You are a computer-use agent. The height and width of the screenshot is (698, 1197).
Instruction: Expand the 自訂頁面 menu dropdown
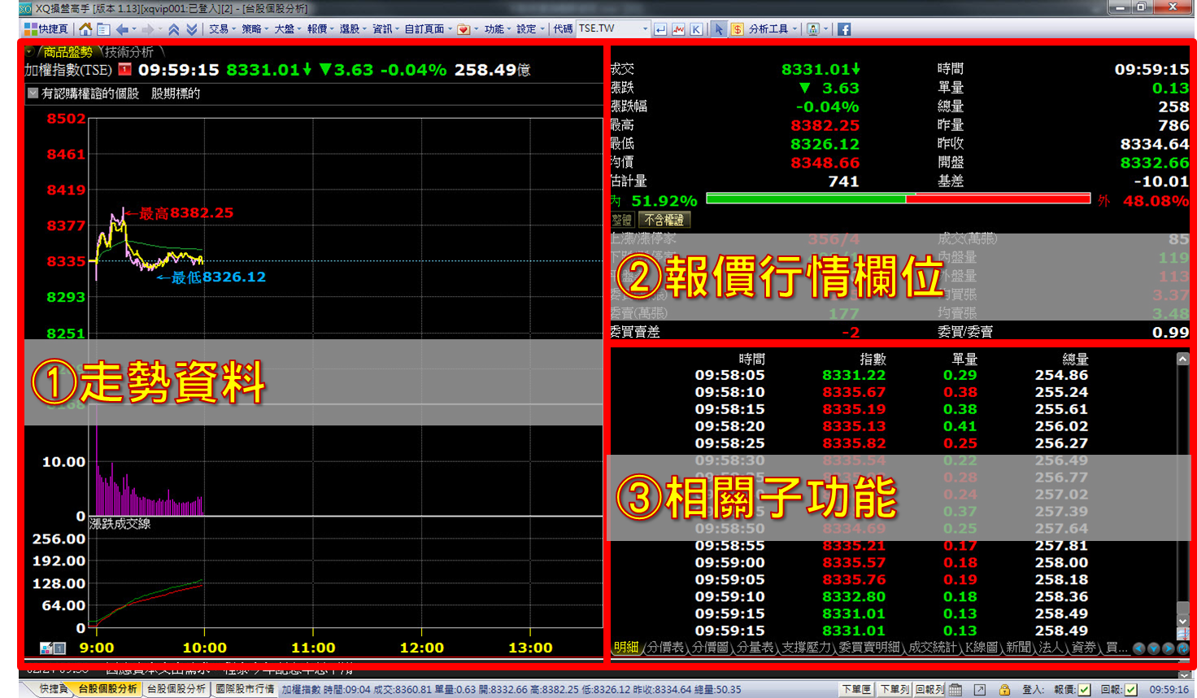[x=429, y=29]
